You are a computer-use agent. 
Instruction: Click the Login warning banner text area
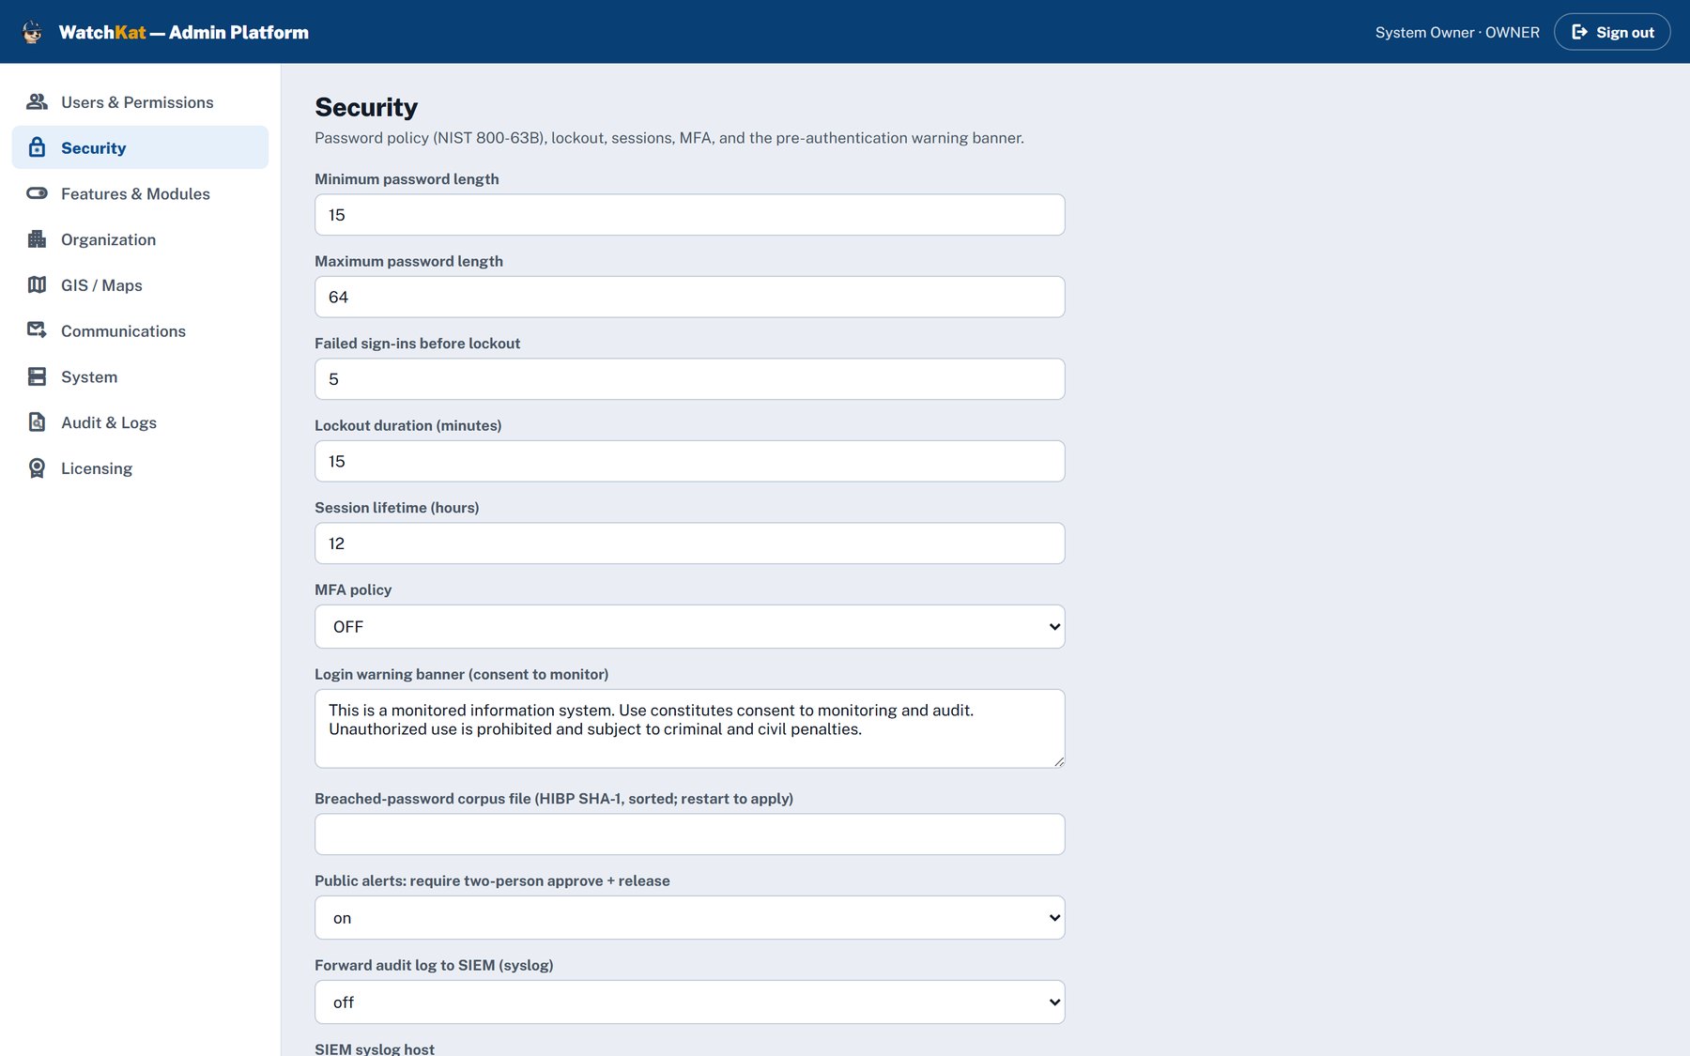(689, 728)
